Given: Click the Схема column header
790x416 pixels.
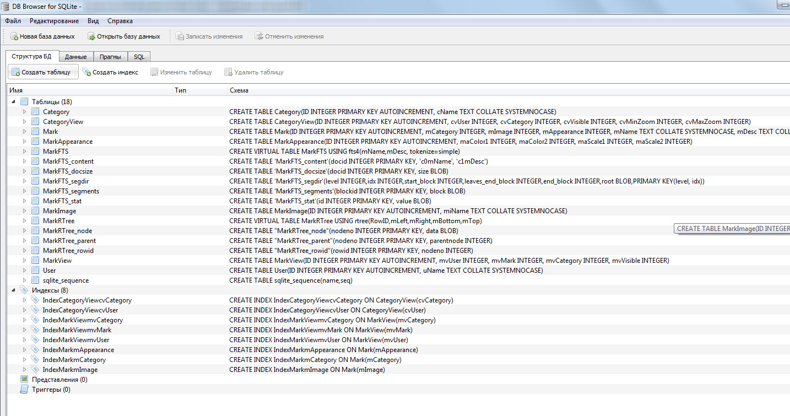Looking at the screenshot, I should (240, 90).
